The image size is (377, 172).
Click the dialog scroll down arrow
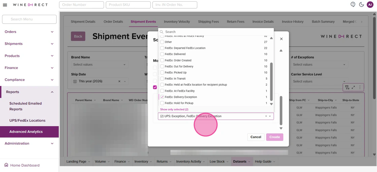coord(281,128)
